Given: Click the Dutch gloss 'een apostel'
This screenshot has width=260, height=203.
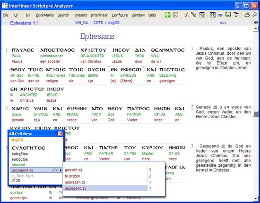Looking at the screenshot, I should pos(50,61).
